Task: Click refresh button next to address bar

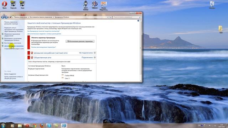Action: tap(110, 17)
